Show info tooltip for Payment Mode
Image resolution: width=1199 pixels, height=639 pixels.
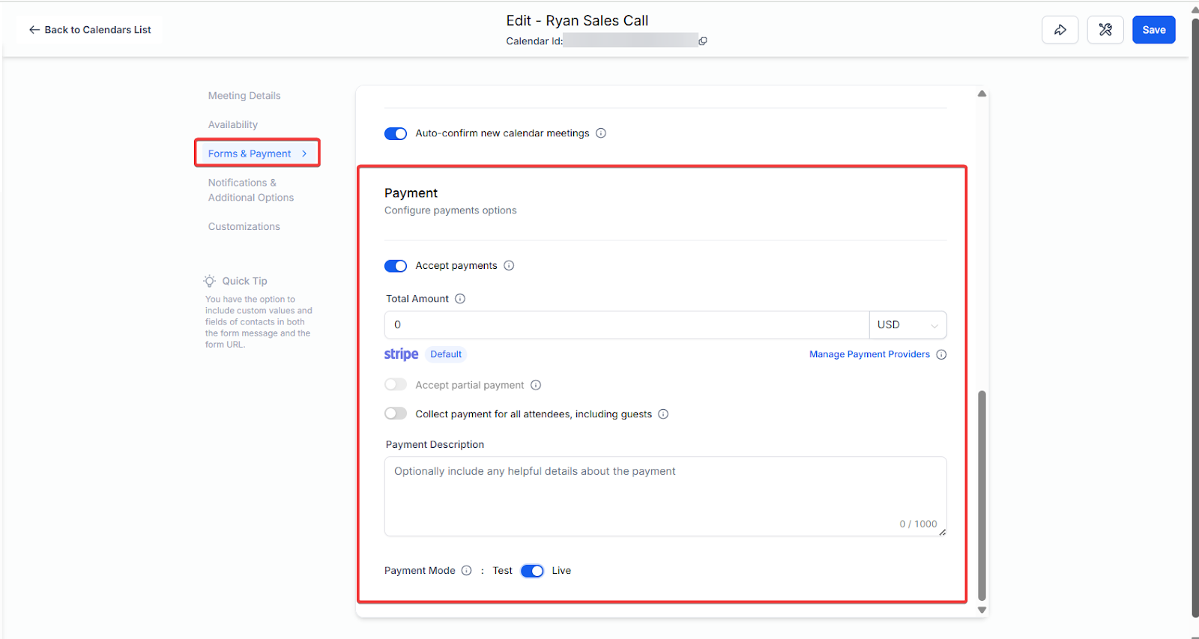pos(467,570)
